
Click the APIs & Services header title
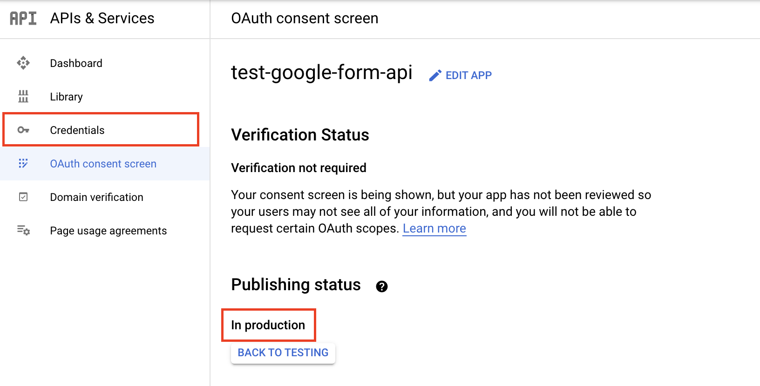[x=102, y=18]
